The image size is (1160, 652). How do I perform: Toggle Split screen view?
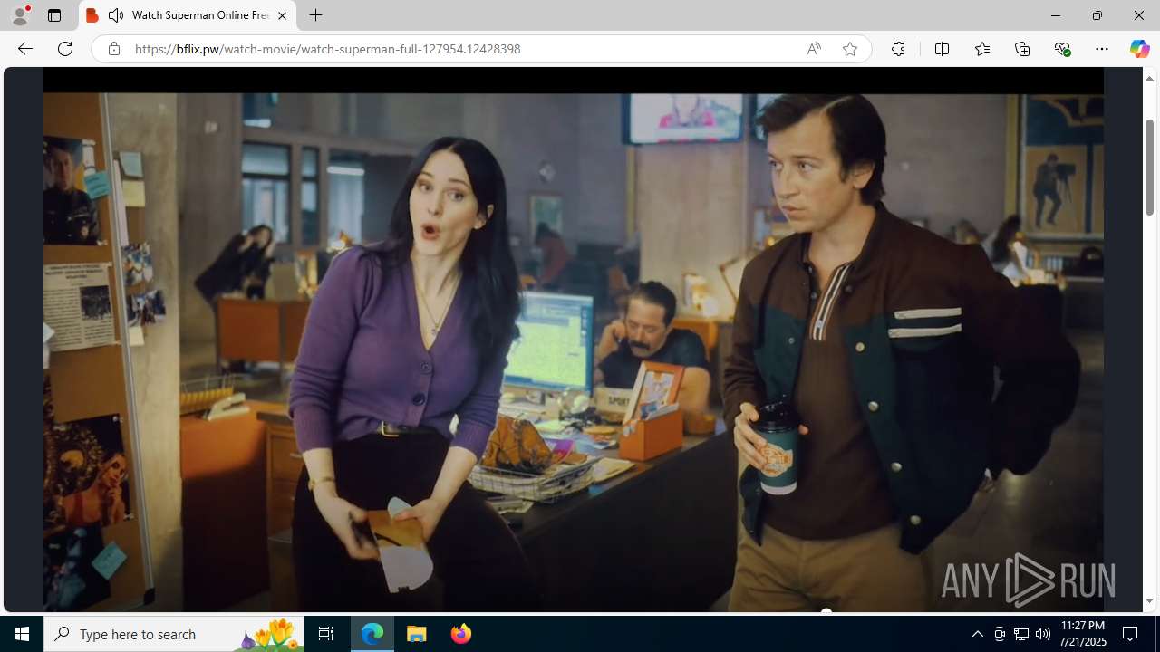coord(942,49)
